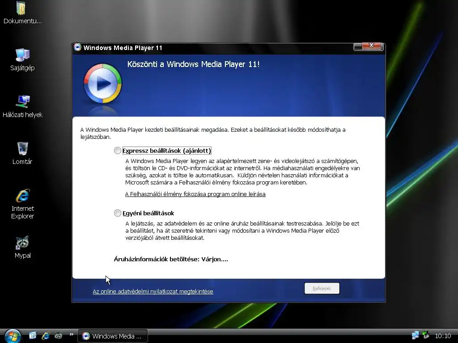Click the Show Desktop quick launch icon
458x343 pixels.
[32, 335]
